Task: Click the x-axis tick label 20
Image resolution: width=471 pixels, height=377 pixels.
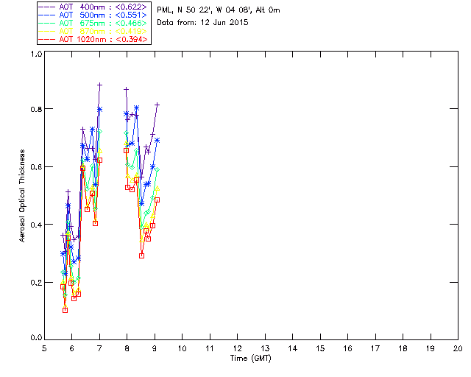Action: tap(457, 348)
